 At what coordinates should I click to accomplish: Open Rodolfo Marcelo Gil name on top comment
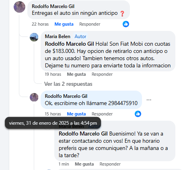(x=53, y=6)
